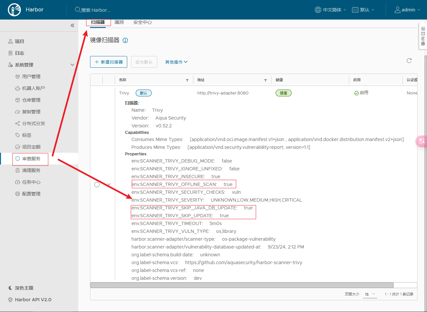Click the 分布式分发 share icon

[x=18, y=123]
